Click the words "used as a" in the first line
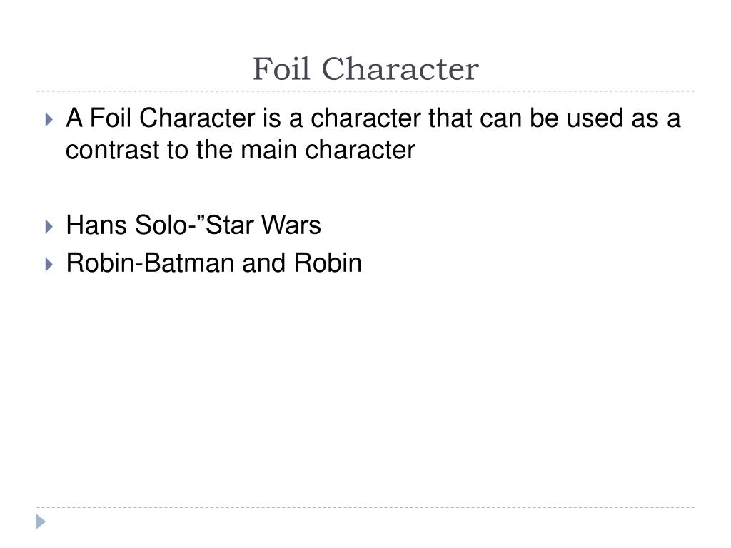 (x=623, y=118)
